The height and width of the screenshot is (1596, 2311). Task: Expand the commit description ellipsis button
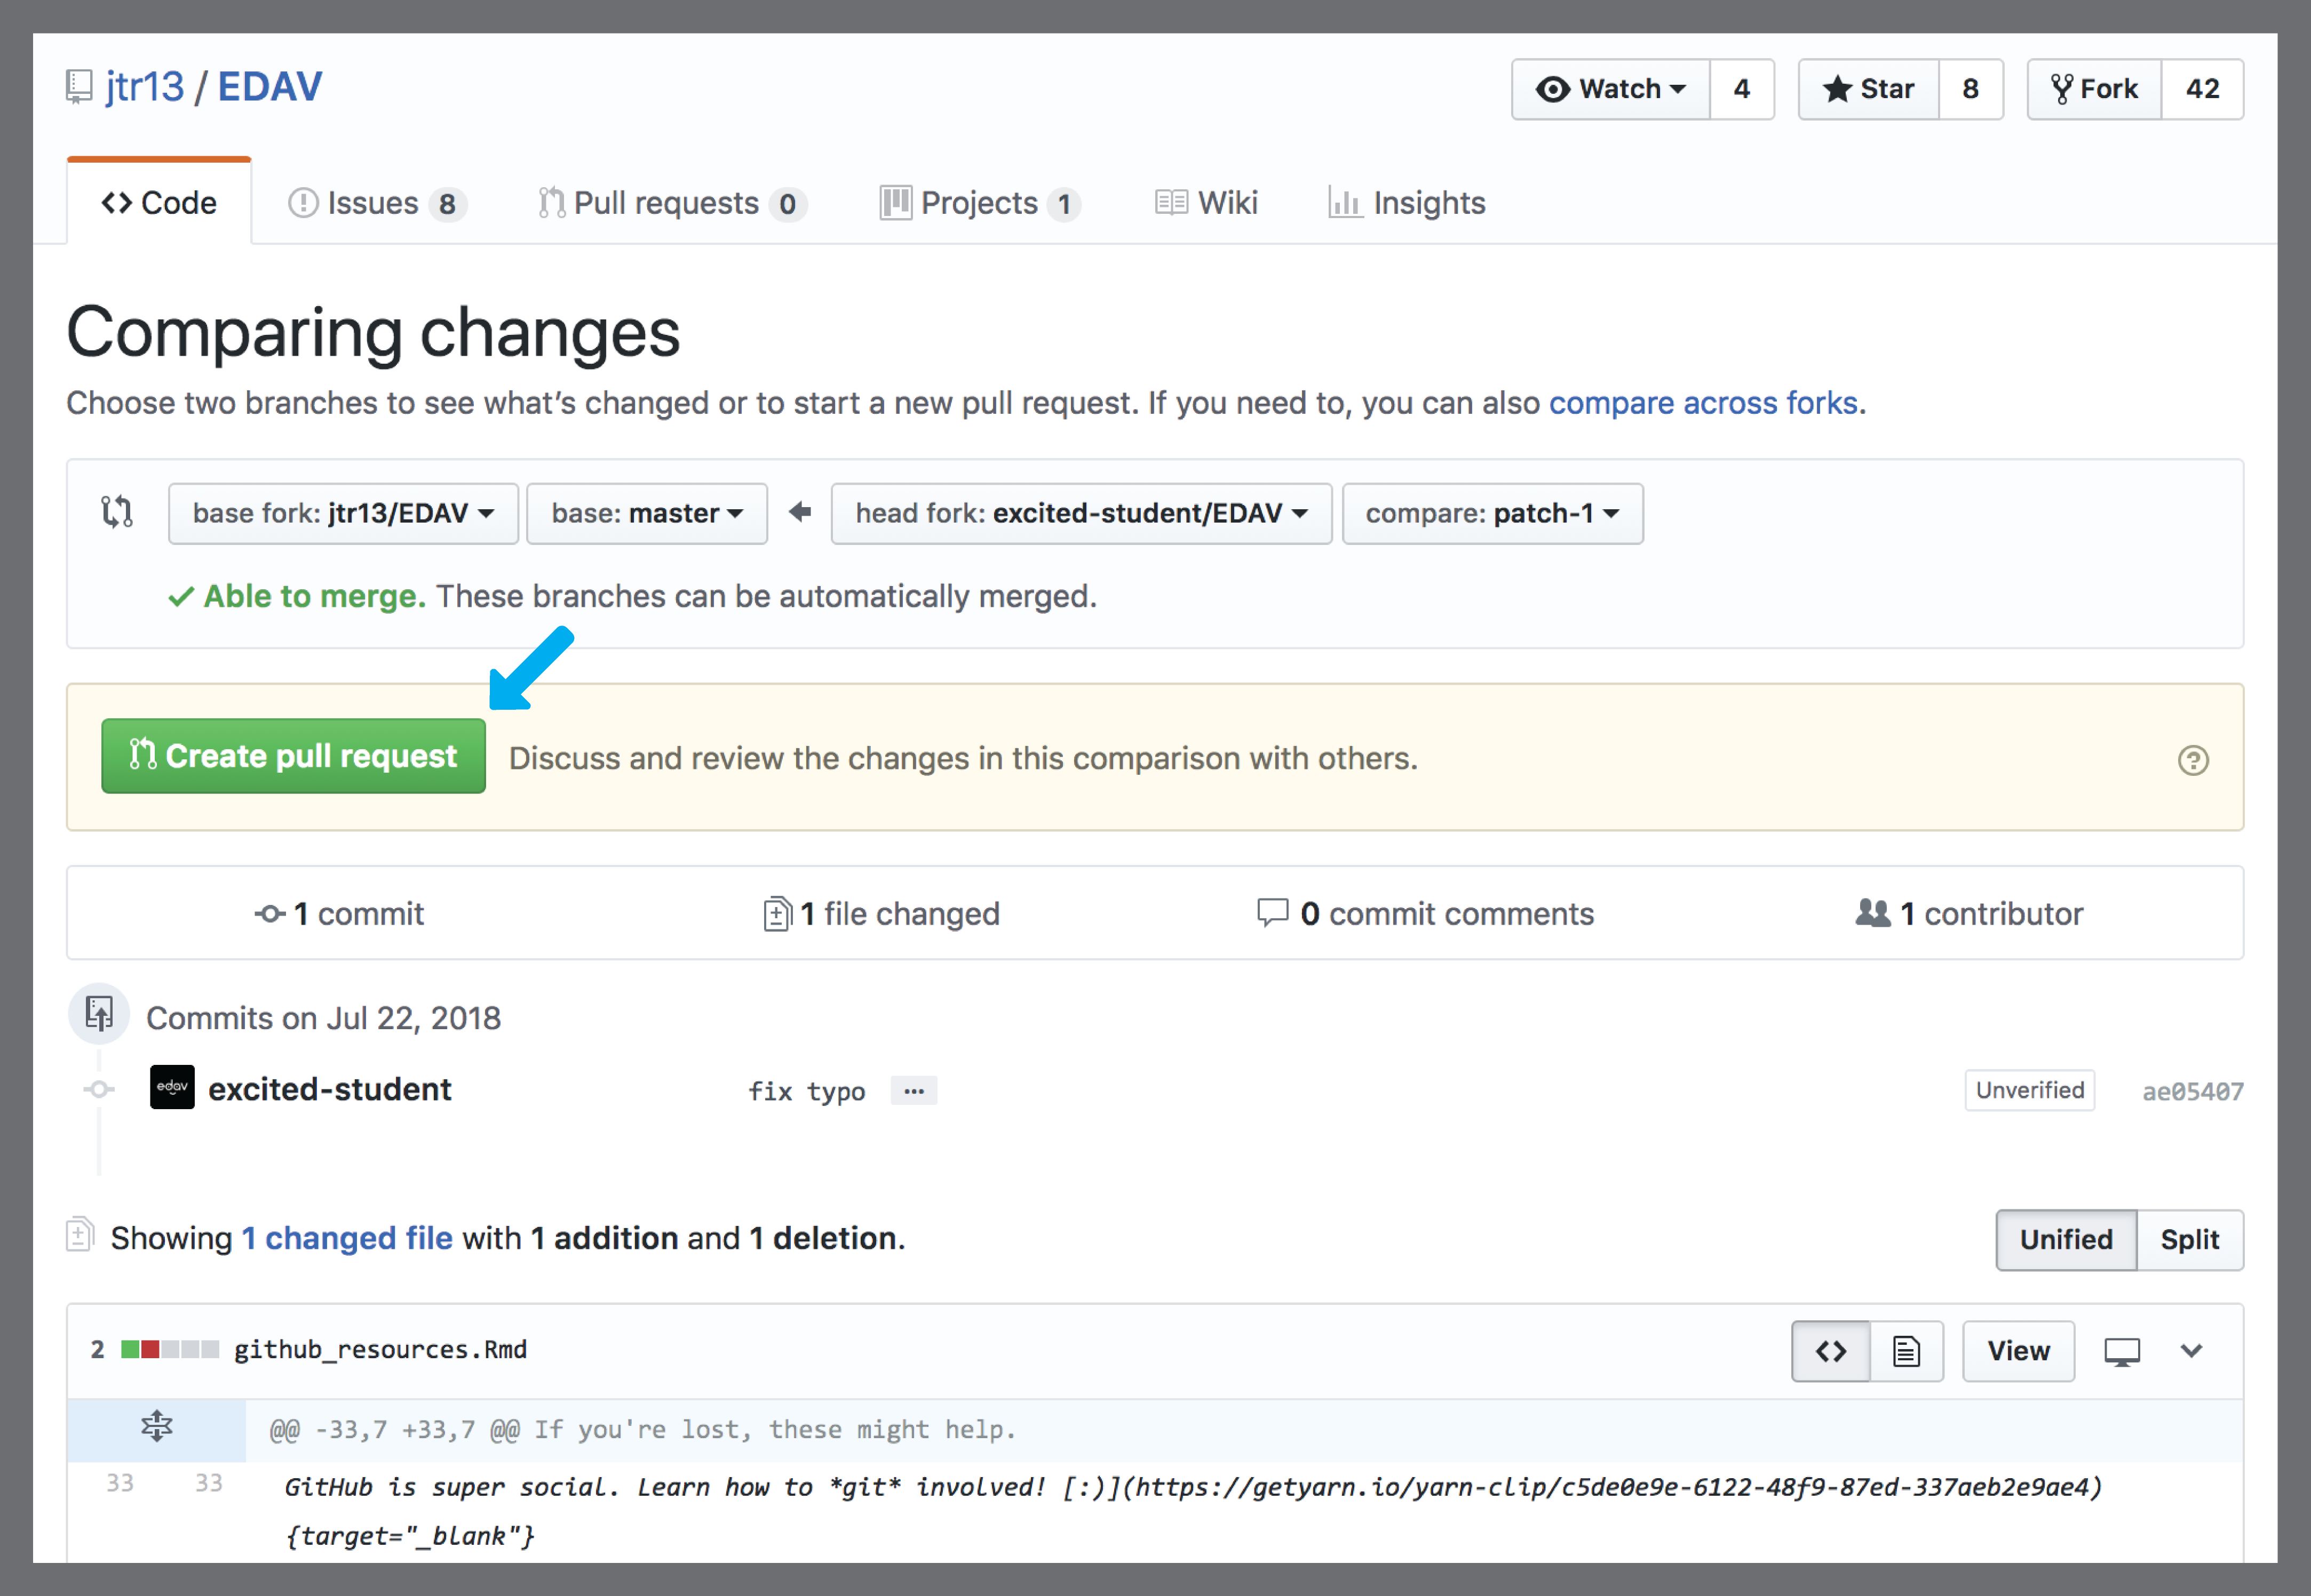[x=914, y=1091]
